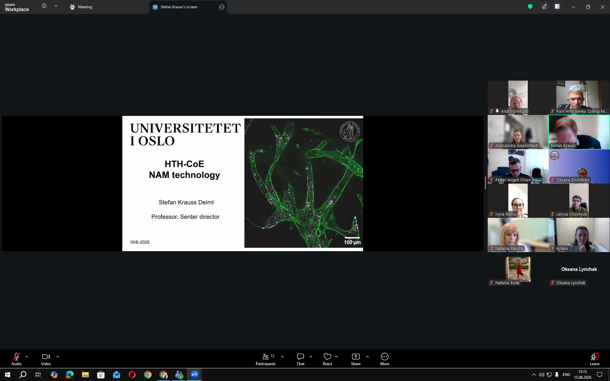Image resolution: width=610 pixels, height=381 pixels.
Task: Click the shared slide confocal microscopy image
Action: pyautogui.click(x=303, y=183)
